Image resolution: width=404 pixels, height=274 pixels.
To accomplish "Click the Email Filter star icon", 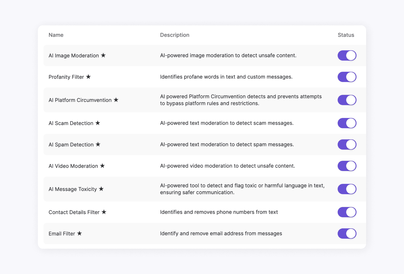I will coord(80,234).
